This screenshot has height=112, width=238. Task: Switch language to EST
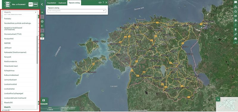31,4
